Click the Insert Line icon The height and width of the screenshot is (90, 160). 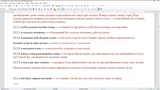click(x=97, y=6)
